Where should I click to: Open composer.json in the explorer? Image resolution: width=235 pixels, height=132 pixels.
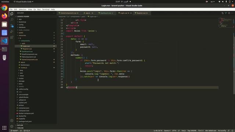pyautogui.click(x=24, y=108)
